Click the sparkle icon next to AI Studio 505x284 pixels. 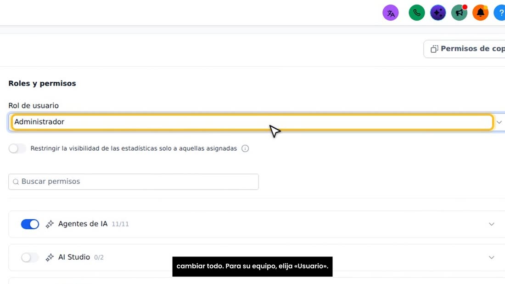point(50,257)
